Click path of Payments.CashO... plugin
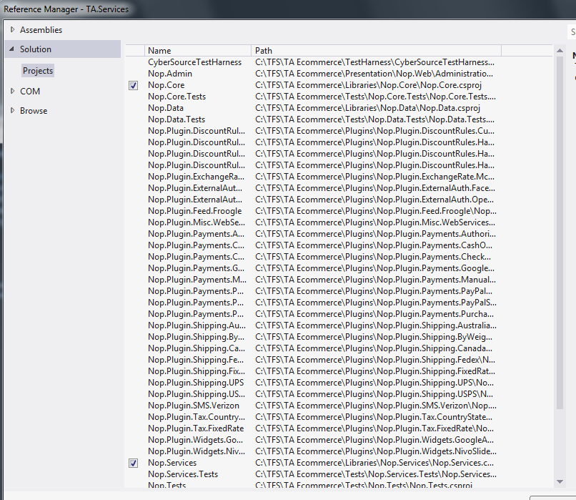 tap(374, 245)
